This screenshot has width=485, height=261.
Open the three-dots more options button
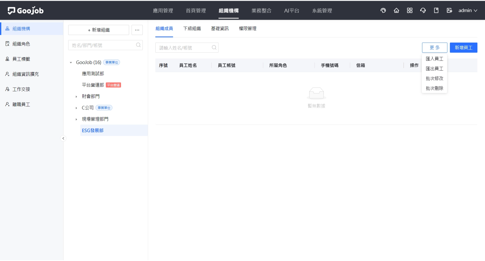tap(137, 30)
